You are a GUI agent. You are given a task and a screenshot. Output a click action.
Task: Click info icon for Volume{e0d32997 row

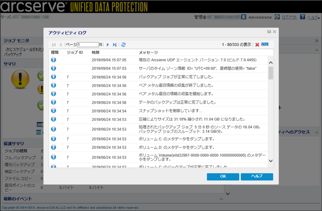[53, 157]
